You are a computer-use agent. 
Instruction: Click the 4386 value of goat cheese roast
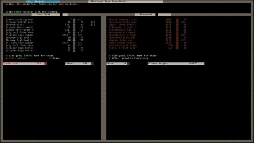[x=168, y=25]
